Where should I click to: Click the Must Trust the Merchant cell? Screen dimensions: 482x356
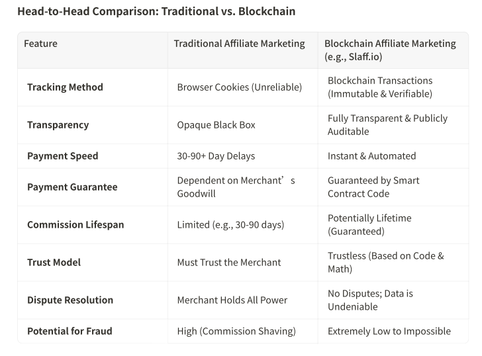[x=228, y=263]
